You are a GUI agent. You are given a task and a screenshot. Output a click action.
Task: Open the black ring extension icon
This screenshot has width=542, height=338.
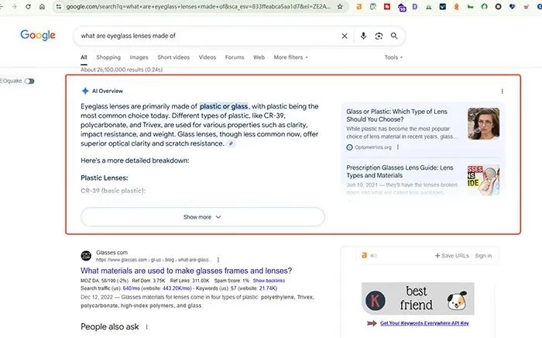tap(498, 6)
